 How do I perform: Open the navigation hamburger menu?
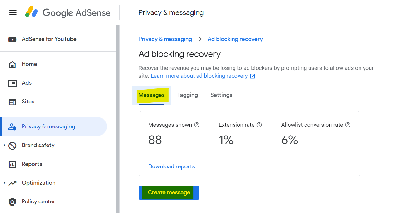(x=13, y=12)
